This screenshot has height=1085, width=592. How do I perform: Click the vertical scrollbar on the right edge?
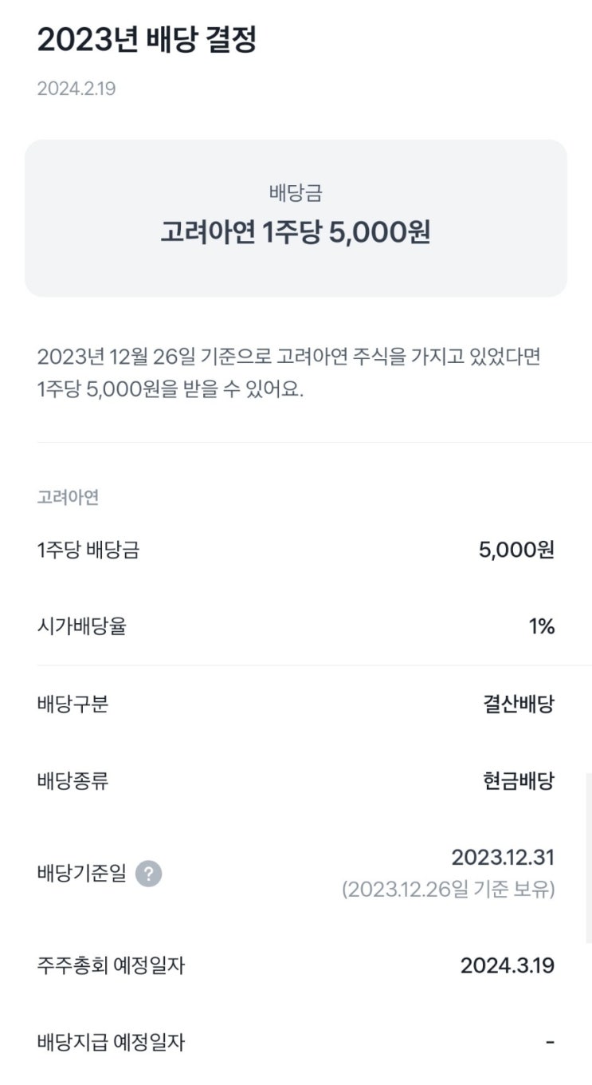(589, 858)
